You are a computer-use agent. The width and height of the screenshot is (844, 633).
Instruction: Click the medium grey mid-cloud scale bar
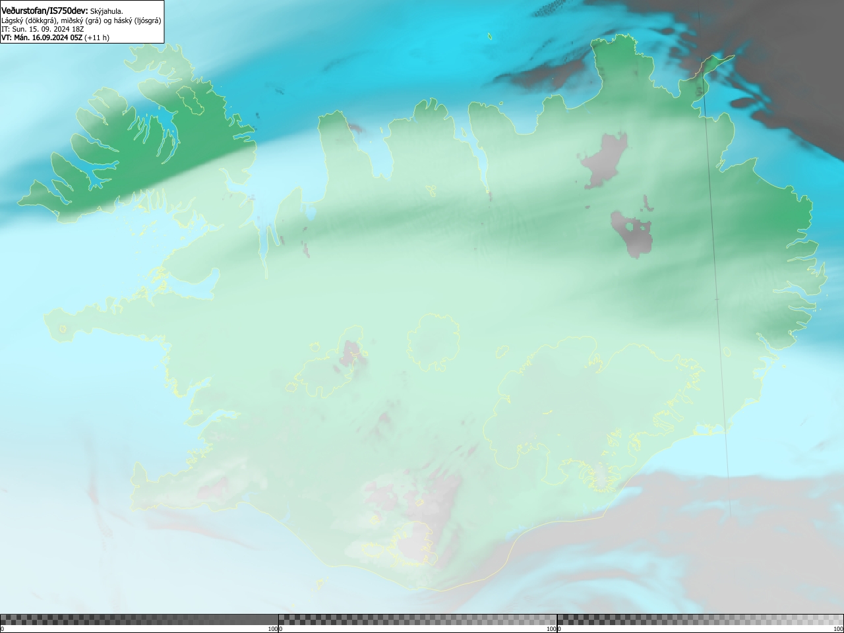pos(417,619)
